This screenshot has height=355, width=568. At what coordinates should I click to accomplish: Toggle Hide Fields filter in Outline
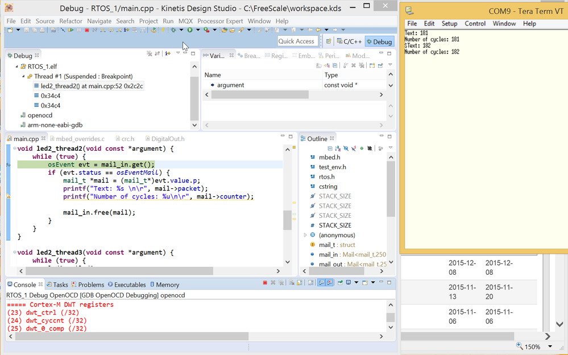click(x=345, y=148)
